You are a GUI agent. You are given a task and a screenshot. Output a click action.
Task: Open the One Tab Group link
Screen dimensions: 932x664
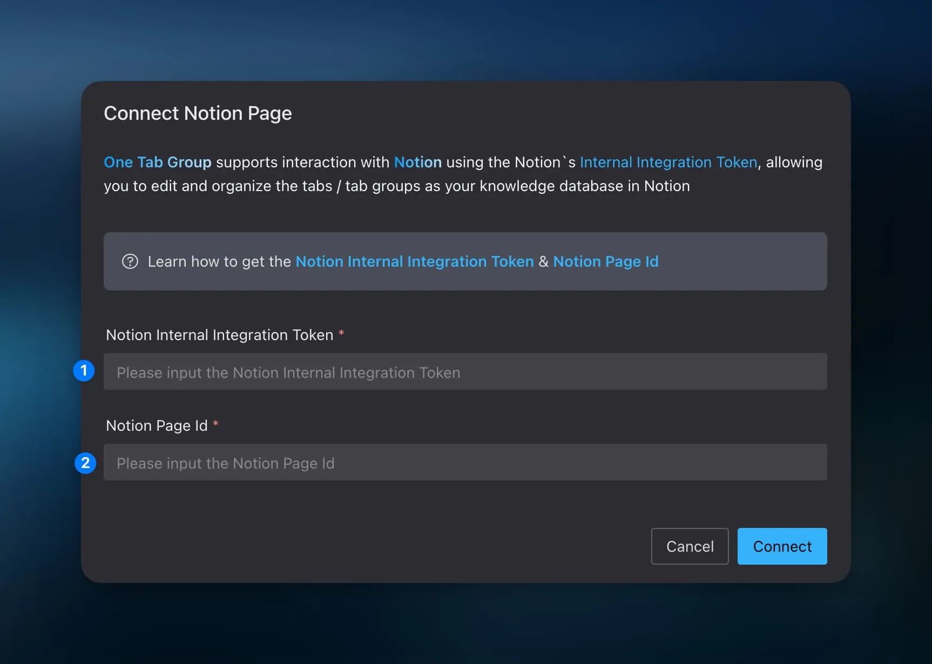[157, 162]
